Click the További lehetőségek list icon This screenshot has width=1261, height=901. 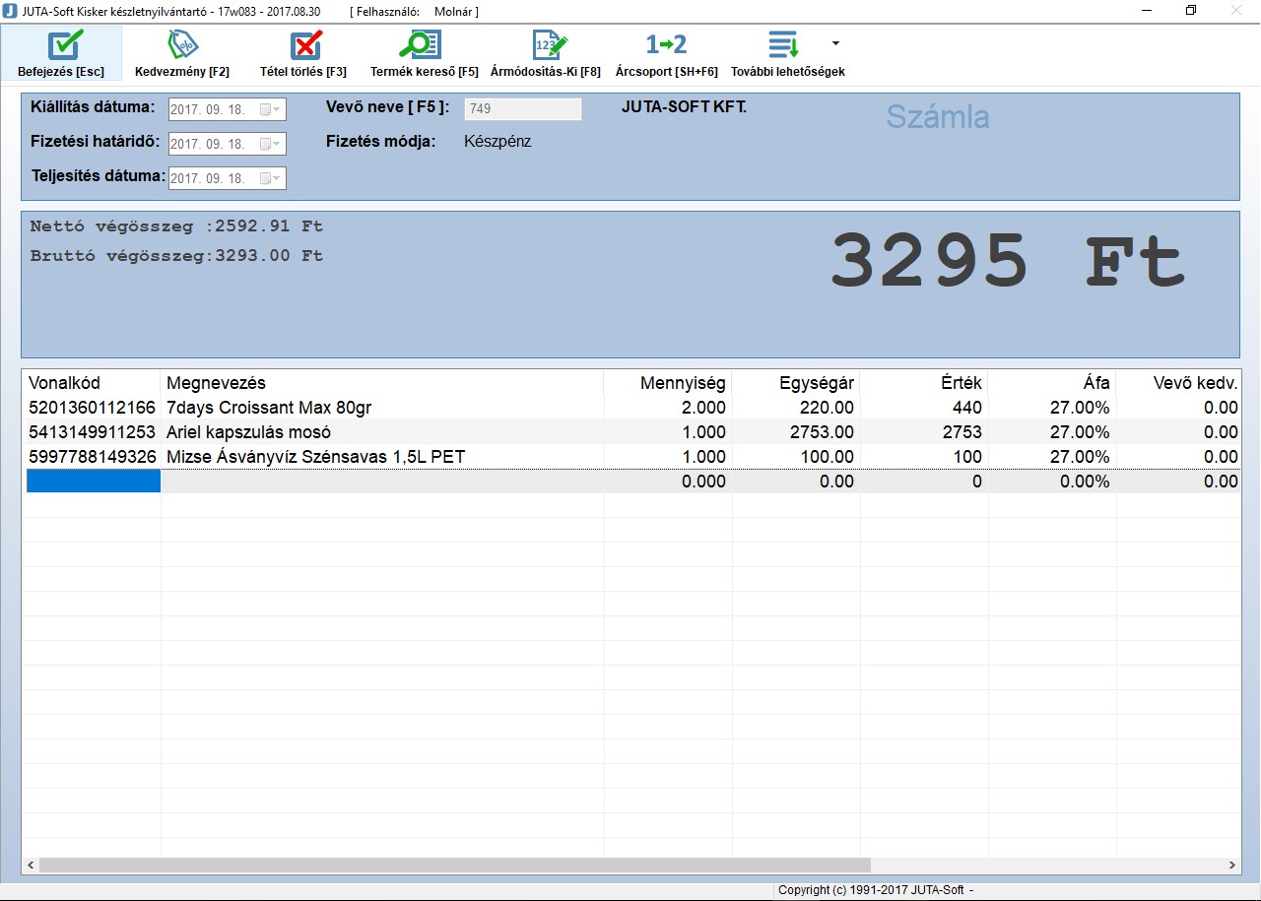tap(783, 45)
